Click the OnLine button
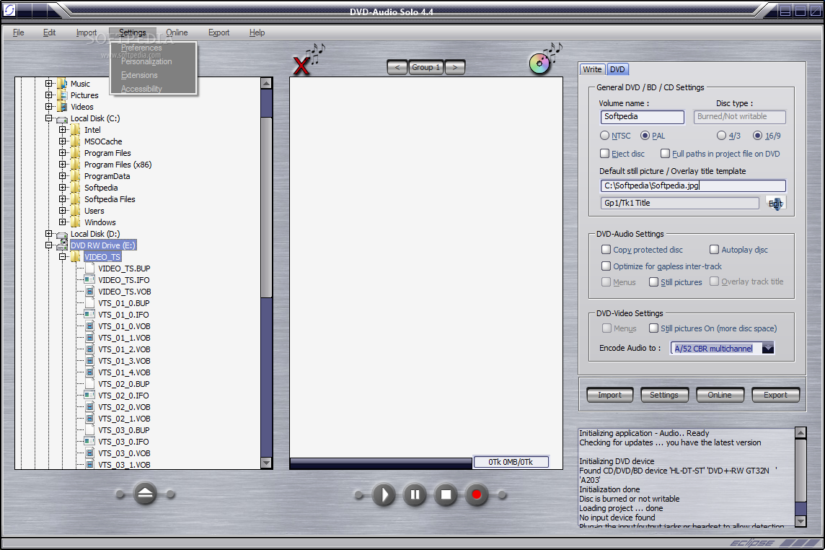The image size is (825, 550). 720,395
